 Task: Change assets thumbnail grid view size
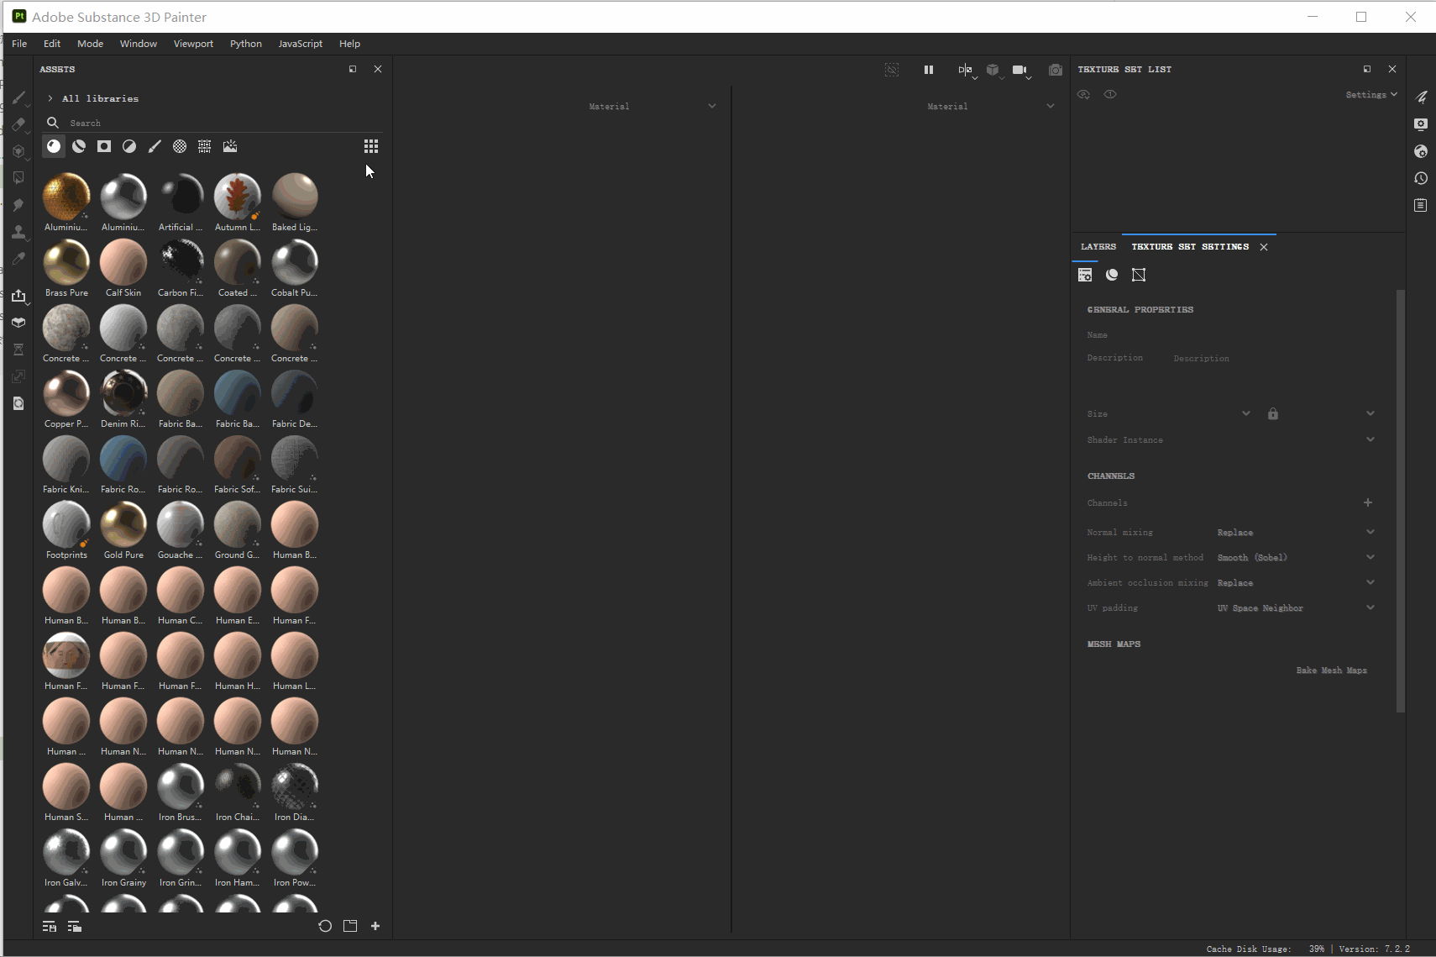pos(371,146)
